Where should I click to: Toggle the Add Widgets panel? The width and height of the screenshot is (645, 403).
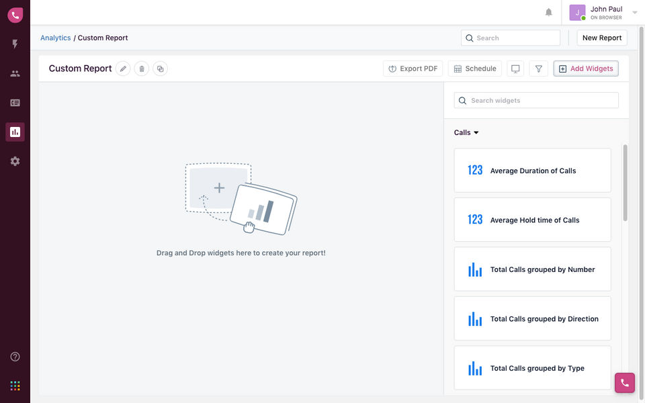585,69
